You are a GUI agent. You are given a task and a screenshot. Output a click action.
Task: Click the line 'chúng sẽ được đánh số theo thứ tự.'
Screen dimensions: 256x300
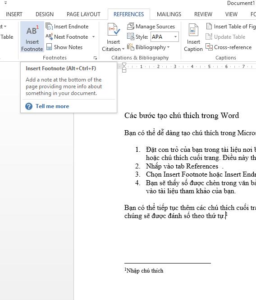174,216
